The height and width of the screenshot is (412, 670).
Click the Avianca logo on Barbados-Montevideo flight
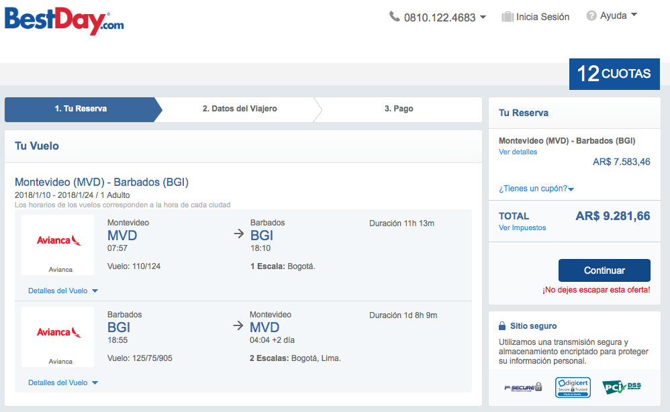[58, 332]
